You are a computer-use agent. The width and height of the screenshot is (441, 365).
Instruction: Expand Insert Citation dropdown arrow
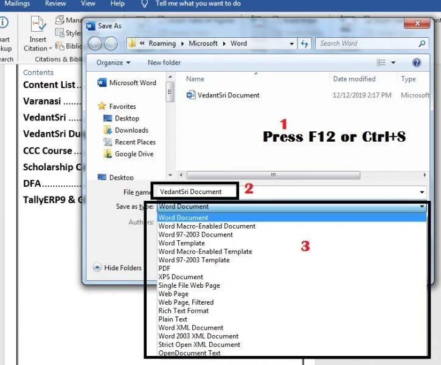click(50, 49)
